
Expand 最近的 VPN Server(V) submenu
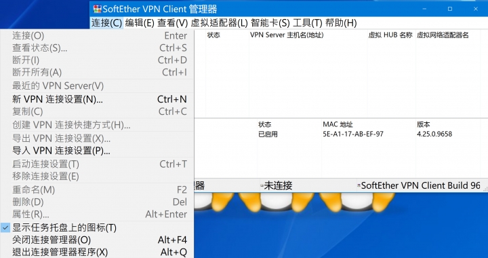tap(97, 86)
